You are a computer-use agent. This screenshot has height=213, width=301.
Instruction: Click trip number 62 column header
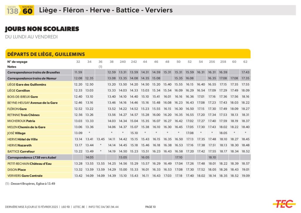(x=245, y=62)
